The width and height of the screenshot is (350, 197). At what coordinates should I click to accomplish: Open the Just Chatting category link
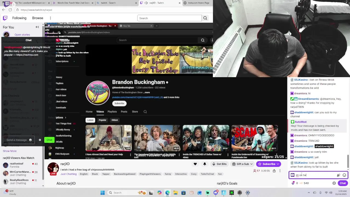(69, 174)
